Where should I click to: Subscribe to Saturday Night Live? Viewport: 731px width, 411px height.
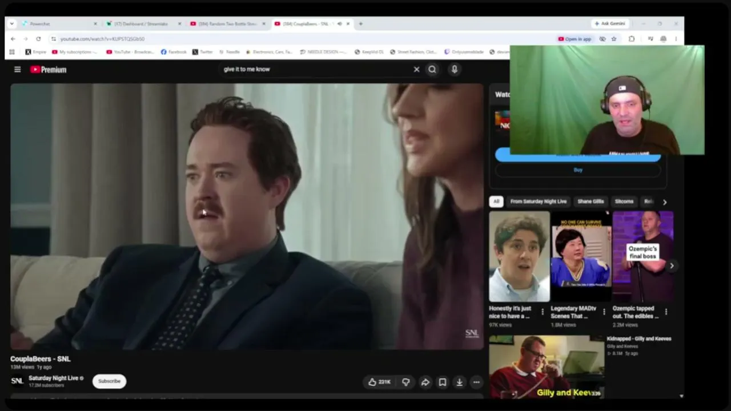pyautogui.click(x=109, y=381)
